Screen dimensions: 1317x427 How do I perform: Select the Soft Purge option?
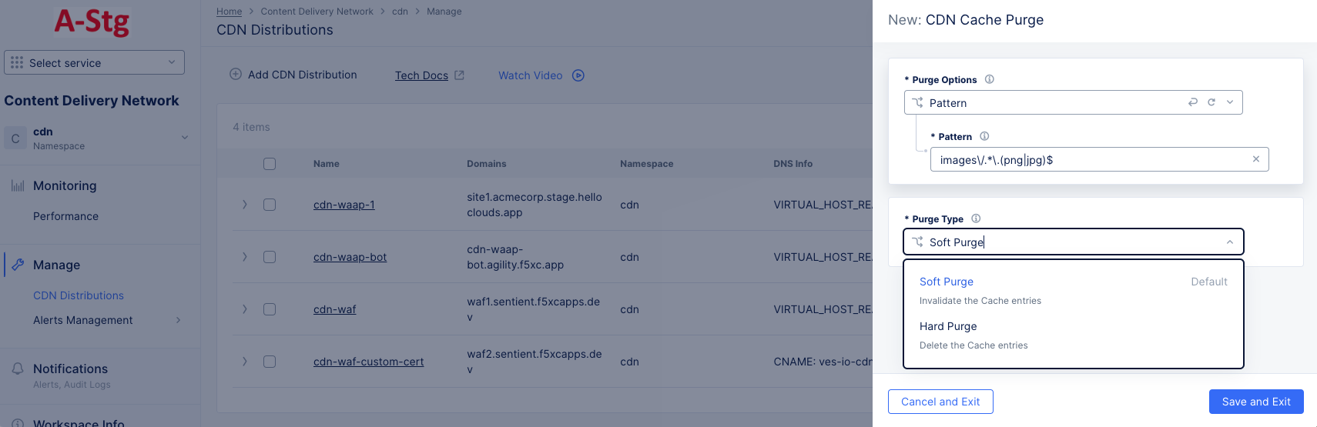(x=947, y=282)
